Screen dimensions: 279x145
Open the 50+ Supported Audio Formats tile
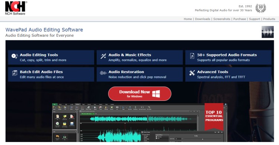228,57
